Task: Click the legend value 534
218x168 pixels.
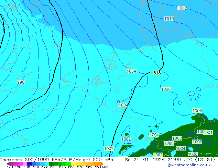Action: tap(53, 167)
